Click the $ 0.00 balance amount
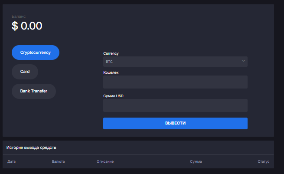Screen dimensions: 284x174 pos(27,26)
